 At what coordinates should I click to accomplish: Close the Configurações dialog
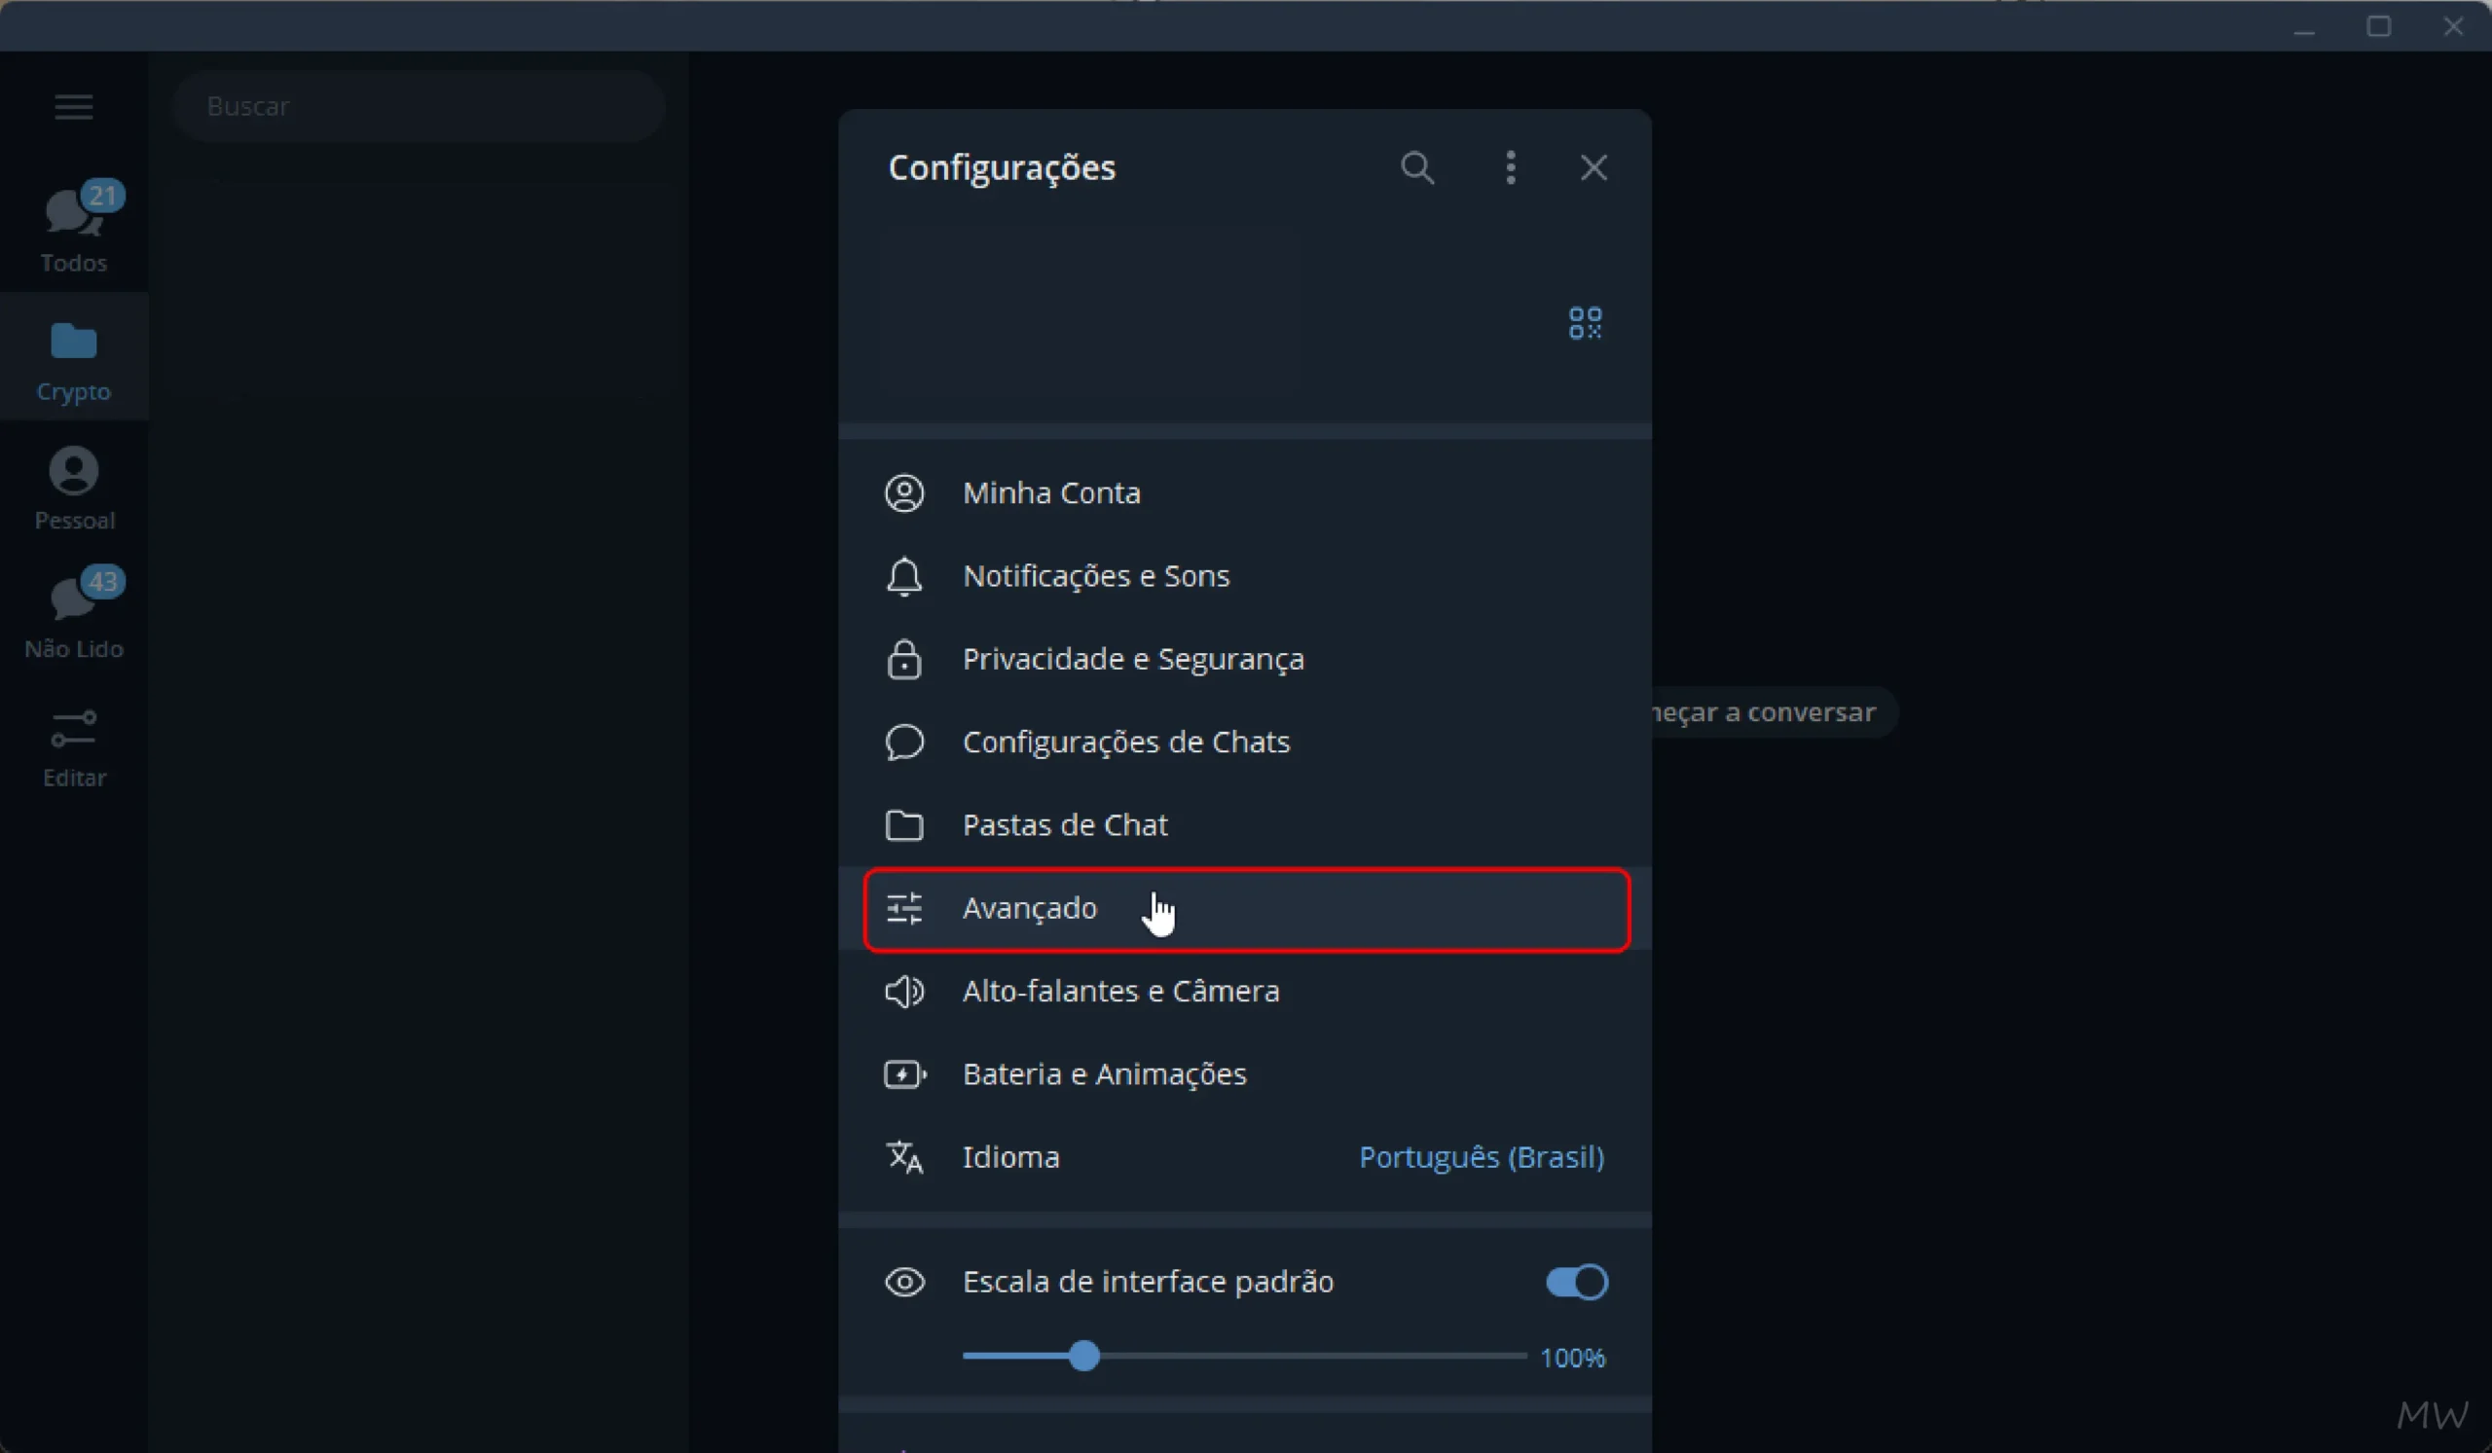[1594, 168]
